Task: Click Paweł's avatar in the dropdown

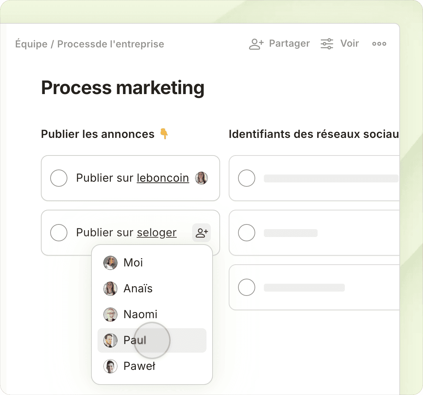Action: click(x=110, y=366)
